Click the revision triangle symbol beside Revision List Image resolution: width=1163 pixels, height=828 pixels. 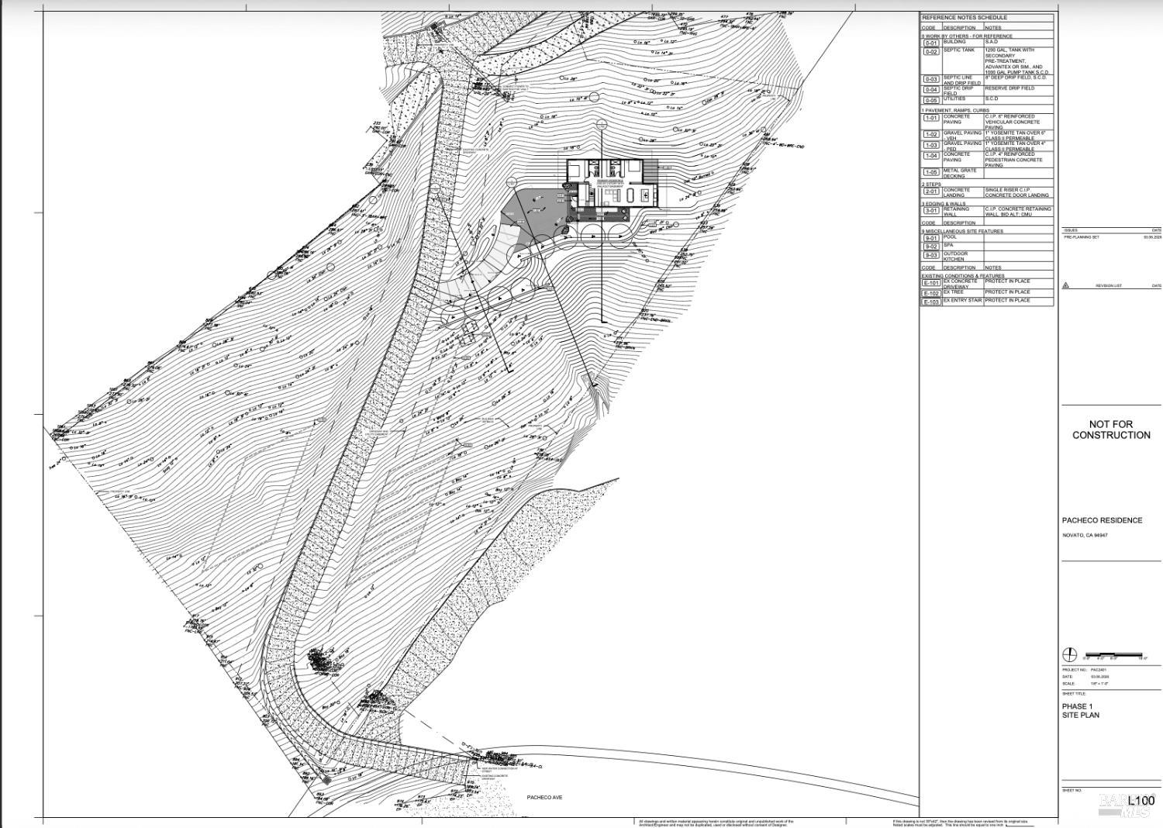point(1066,285)
